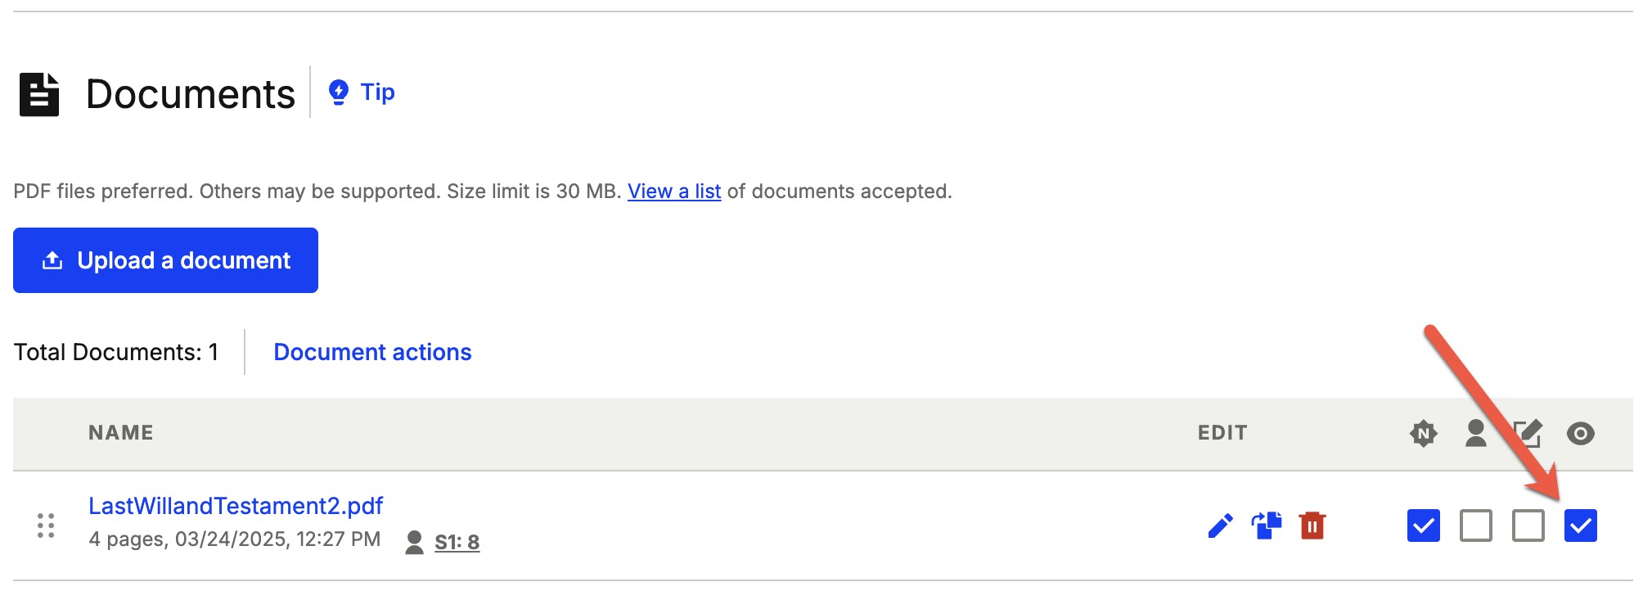
Task: Open LastWillandTestament2.pdf document link
Action: coord(236,506)
